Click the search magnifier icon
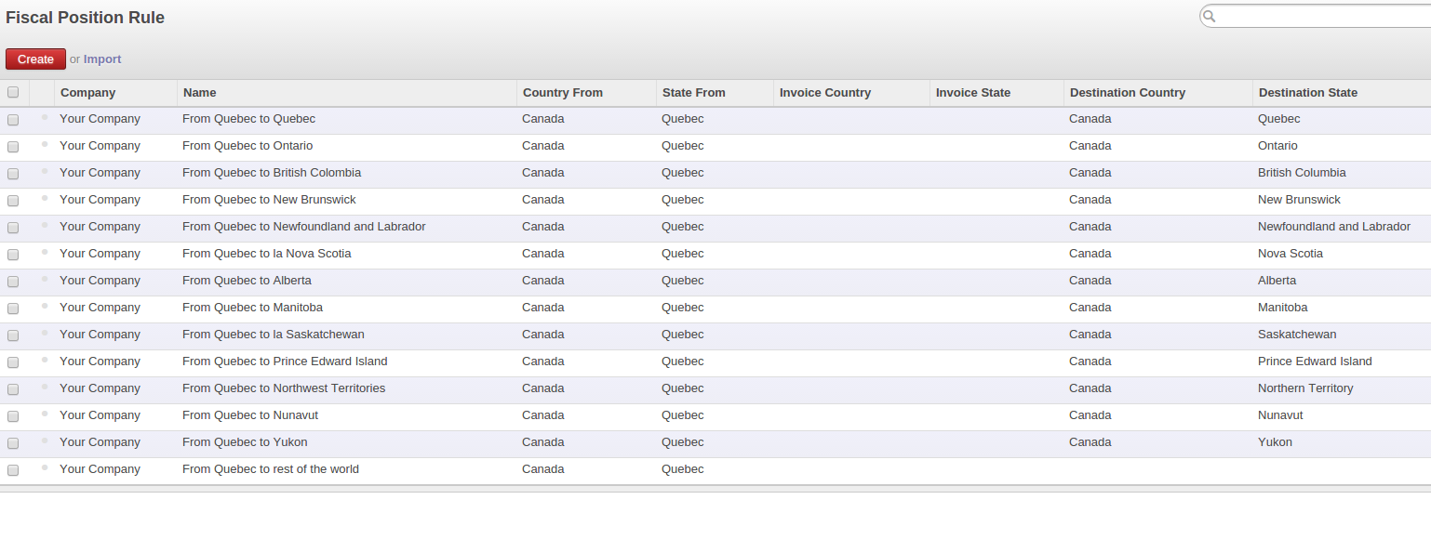This screenshot has width=1431, height=539. [x=1209, y=16]
